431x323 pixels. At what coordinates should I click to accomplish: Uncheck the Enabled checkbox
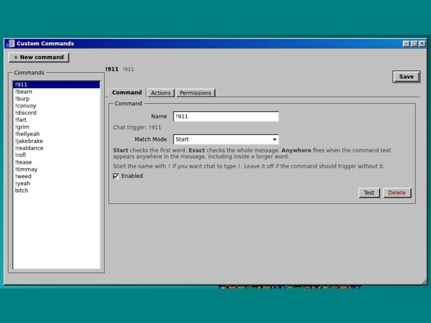[x=116, y=176]
